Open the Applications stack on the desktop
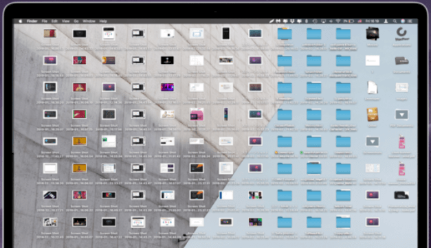Viewport: 431px width, 248px height. click(x=401, y=34)
